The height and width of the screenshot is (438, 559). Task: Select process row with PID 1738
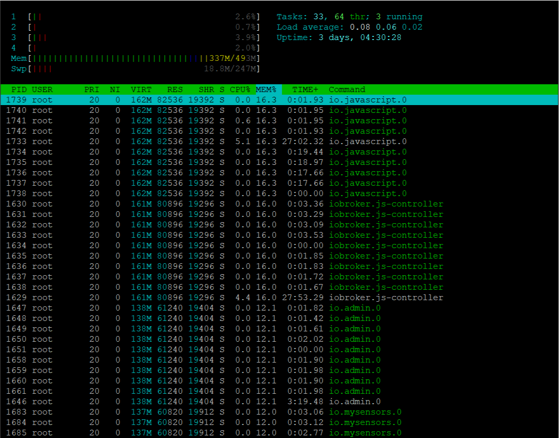point(279,194)
